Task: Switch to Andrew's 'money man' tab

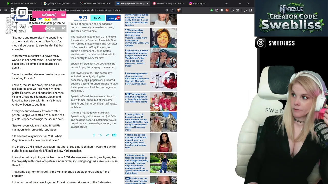Action: (x=169, y=3)
